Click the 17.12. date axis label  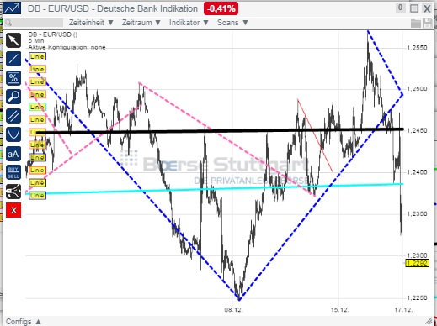403,310
